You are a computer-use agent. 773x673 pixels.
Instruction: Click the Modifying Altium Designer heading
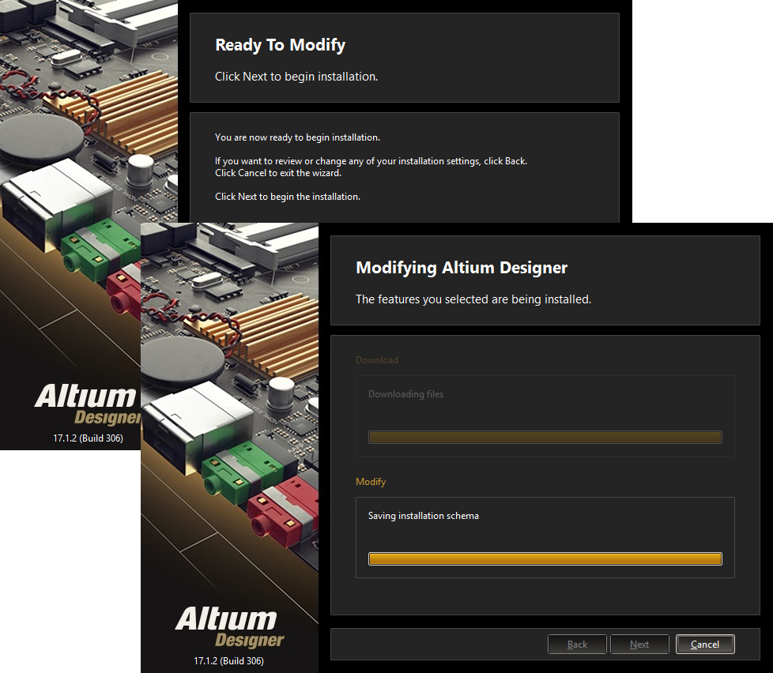click(x=462, y=268)
